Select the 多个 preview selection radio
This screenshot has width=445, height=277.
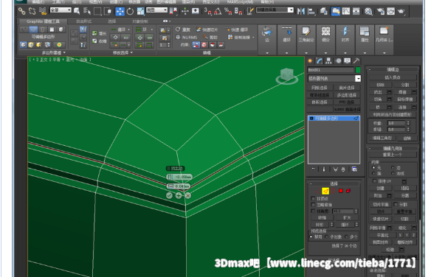tap(346, 236)
